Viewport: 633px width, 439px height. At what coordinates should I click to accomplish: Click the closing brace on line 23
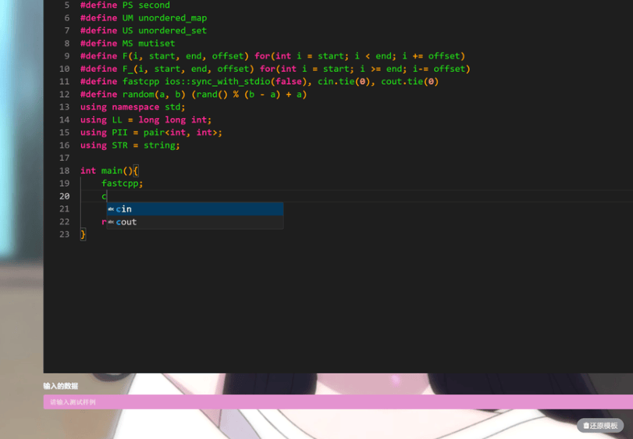pyautogui.click(x=83, y=234)
